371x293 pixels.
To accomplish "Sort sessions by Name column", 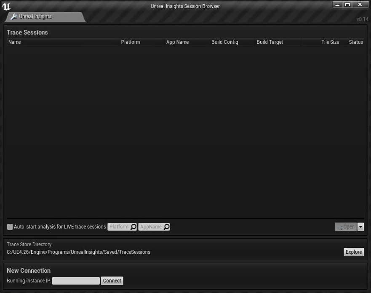I will pyautogui.click(x=63, y=42).
